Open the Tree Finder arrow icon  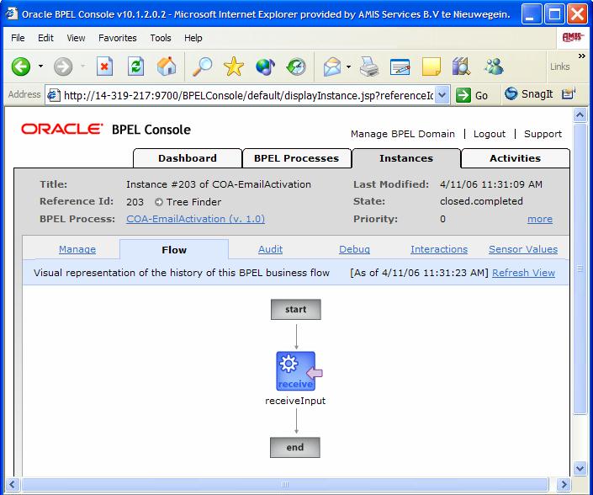[x=159, y=202]
